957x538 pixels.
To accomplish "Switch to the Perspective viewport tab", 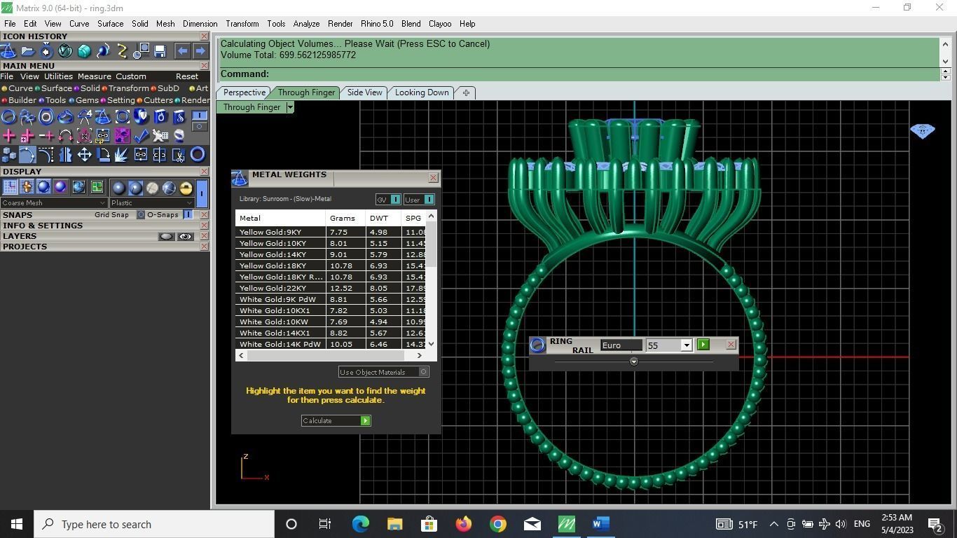I will pyautogui.click(x=244, y=92).
